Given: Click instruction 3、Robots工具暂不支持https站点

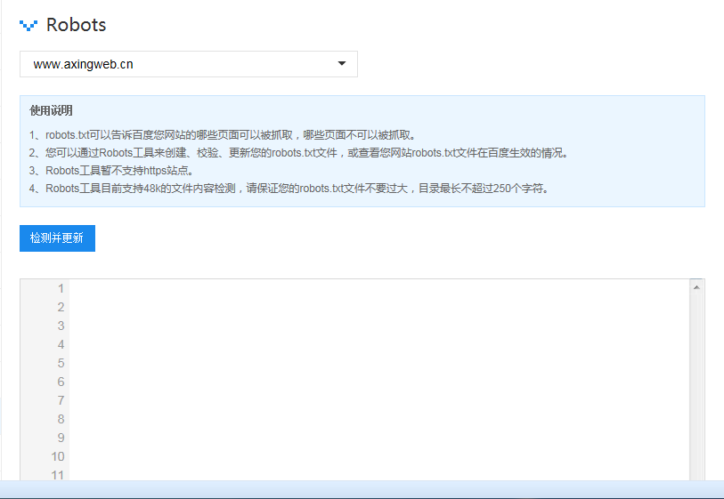Looking at the screenshot, I should coord(111,171).
